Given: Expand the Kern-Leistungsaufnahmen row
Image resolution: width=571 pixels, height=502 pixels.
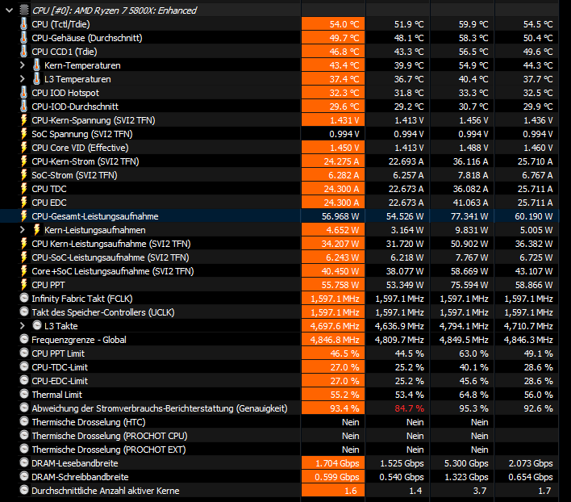Looking at the screenshot, I should click(x=23, y=230).
